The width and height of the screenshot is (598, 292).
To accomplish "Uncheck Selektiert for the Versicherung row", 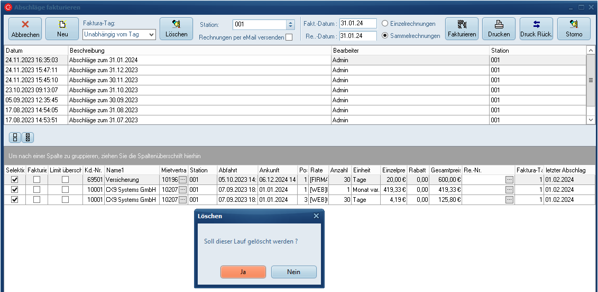I will (15, 180).
